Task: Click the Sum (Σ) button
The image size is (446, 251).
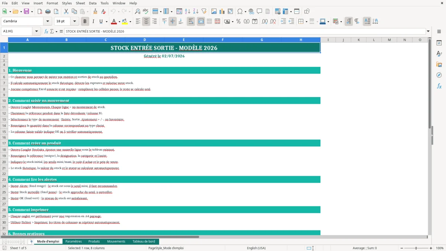Action: (x=52, y=31)
